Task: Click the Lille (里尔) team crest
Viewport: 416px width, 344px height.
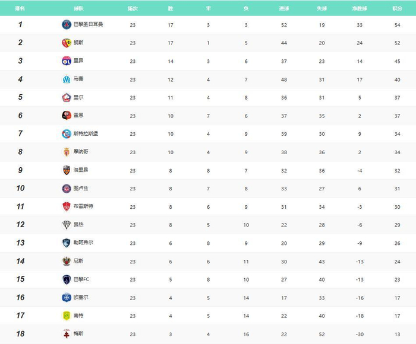Action: [66, 97]
